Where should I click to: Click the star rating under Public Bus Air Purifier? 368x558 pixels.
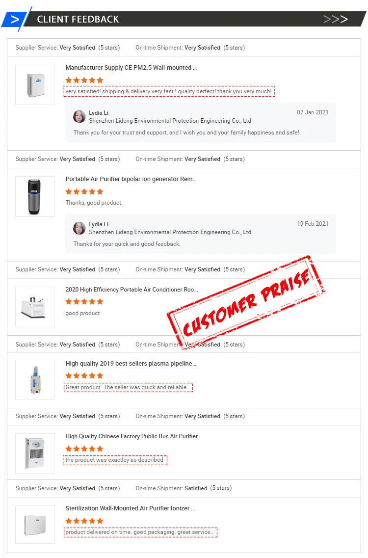pyautogui.click(x=84, y=449)
